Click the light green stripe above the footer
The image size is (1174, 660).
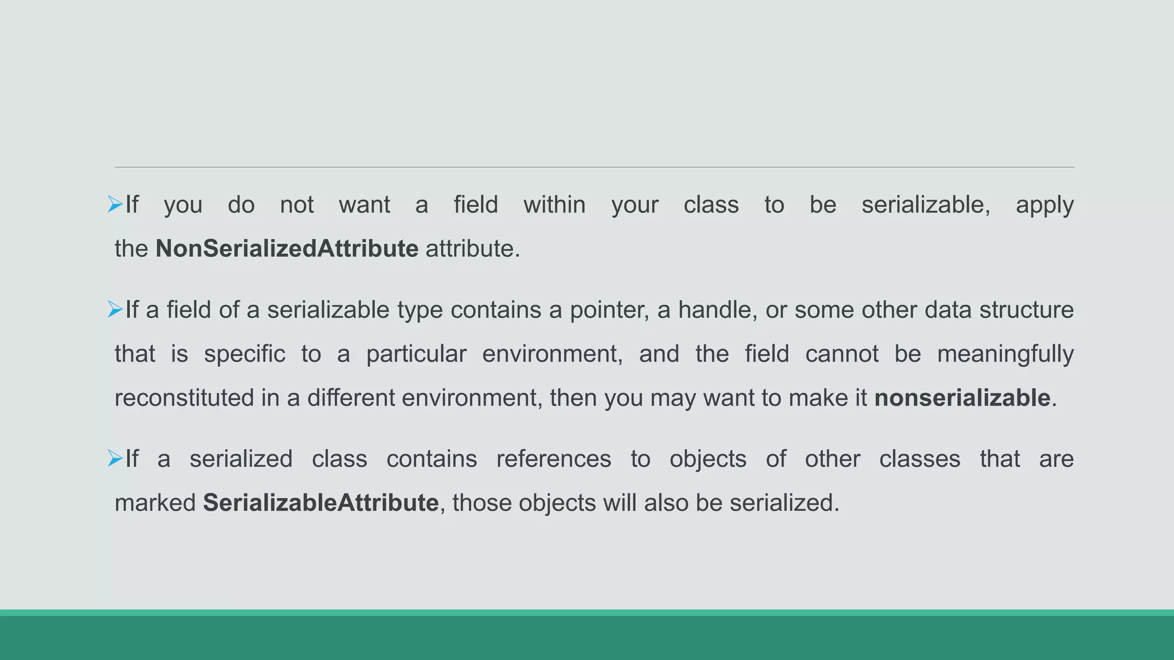pos(587,612)
